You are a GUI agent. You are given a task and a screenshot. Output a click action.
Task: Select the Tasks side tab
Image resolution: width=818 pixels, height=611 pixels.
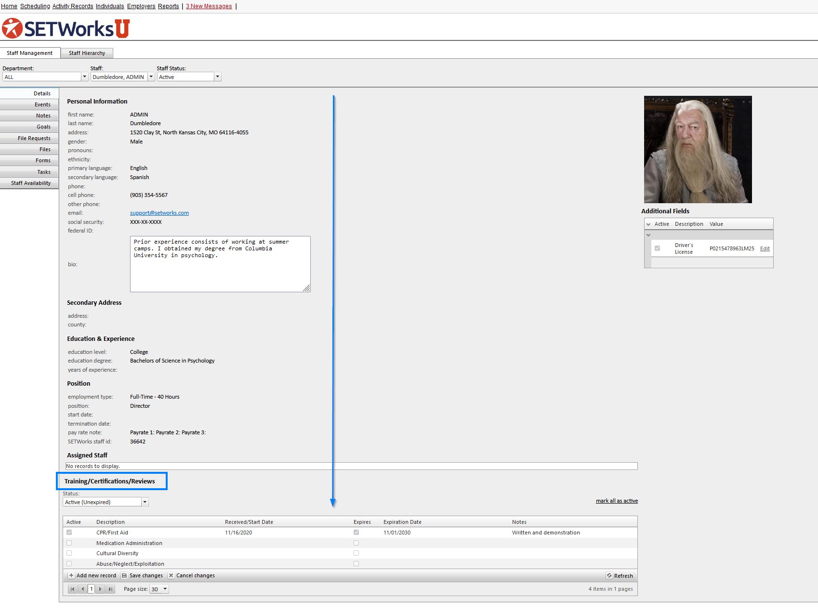29,172
